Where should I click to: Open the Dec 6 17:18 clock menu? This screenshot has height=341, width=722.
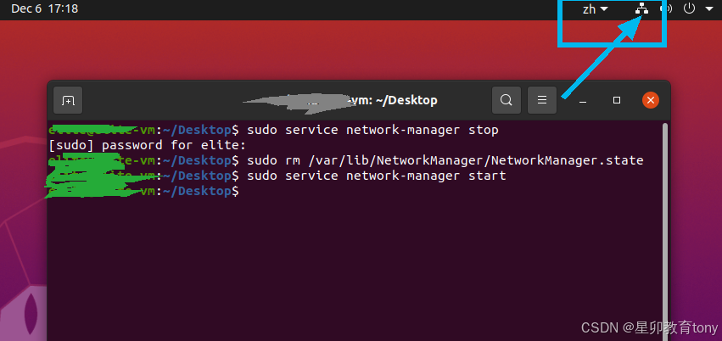click(x=45, y=8)
